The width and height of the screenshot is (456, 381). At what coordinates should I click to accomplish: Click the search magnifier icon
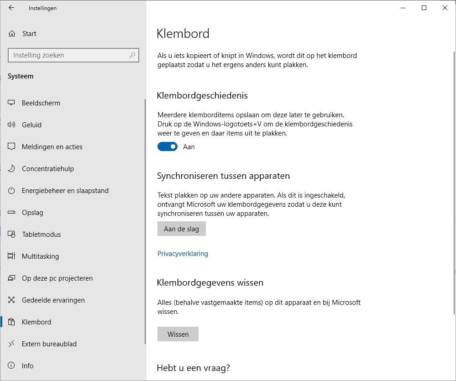tap(132, 55)
